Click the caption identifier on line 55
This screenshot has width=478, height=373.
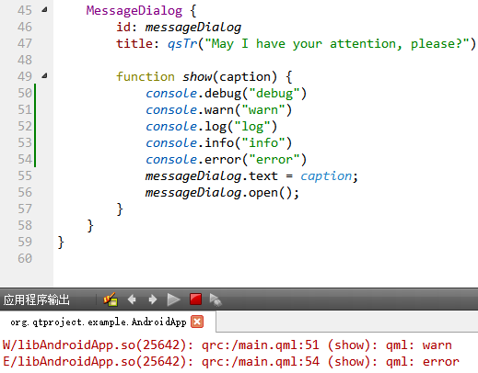point(326,176)
